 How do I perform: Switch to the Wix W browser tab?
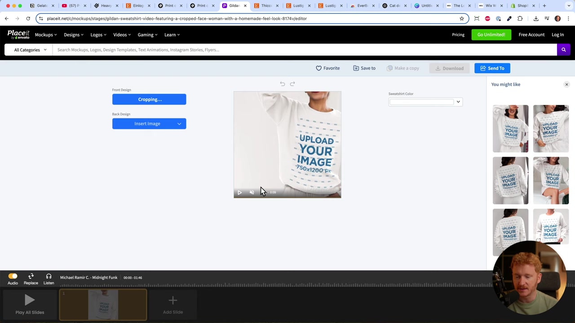490,6
